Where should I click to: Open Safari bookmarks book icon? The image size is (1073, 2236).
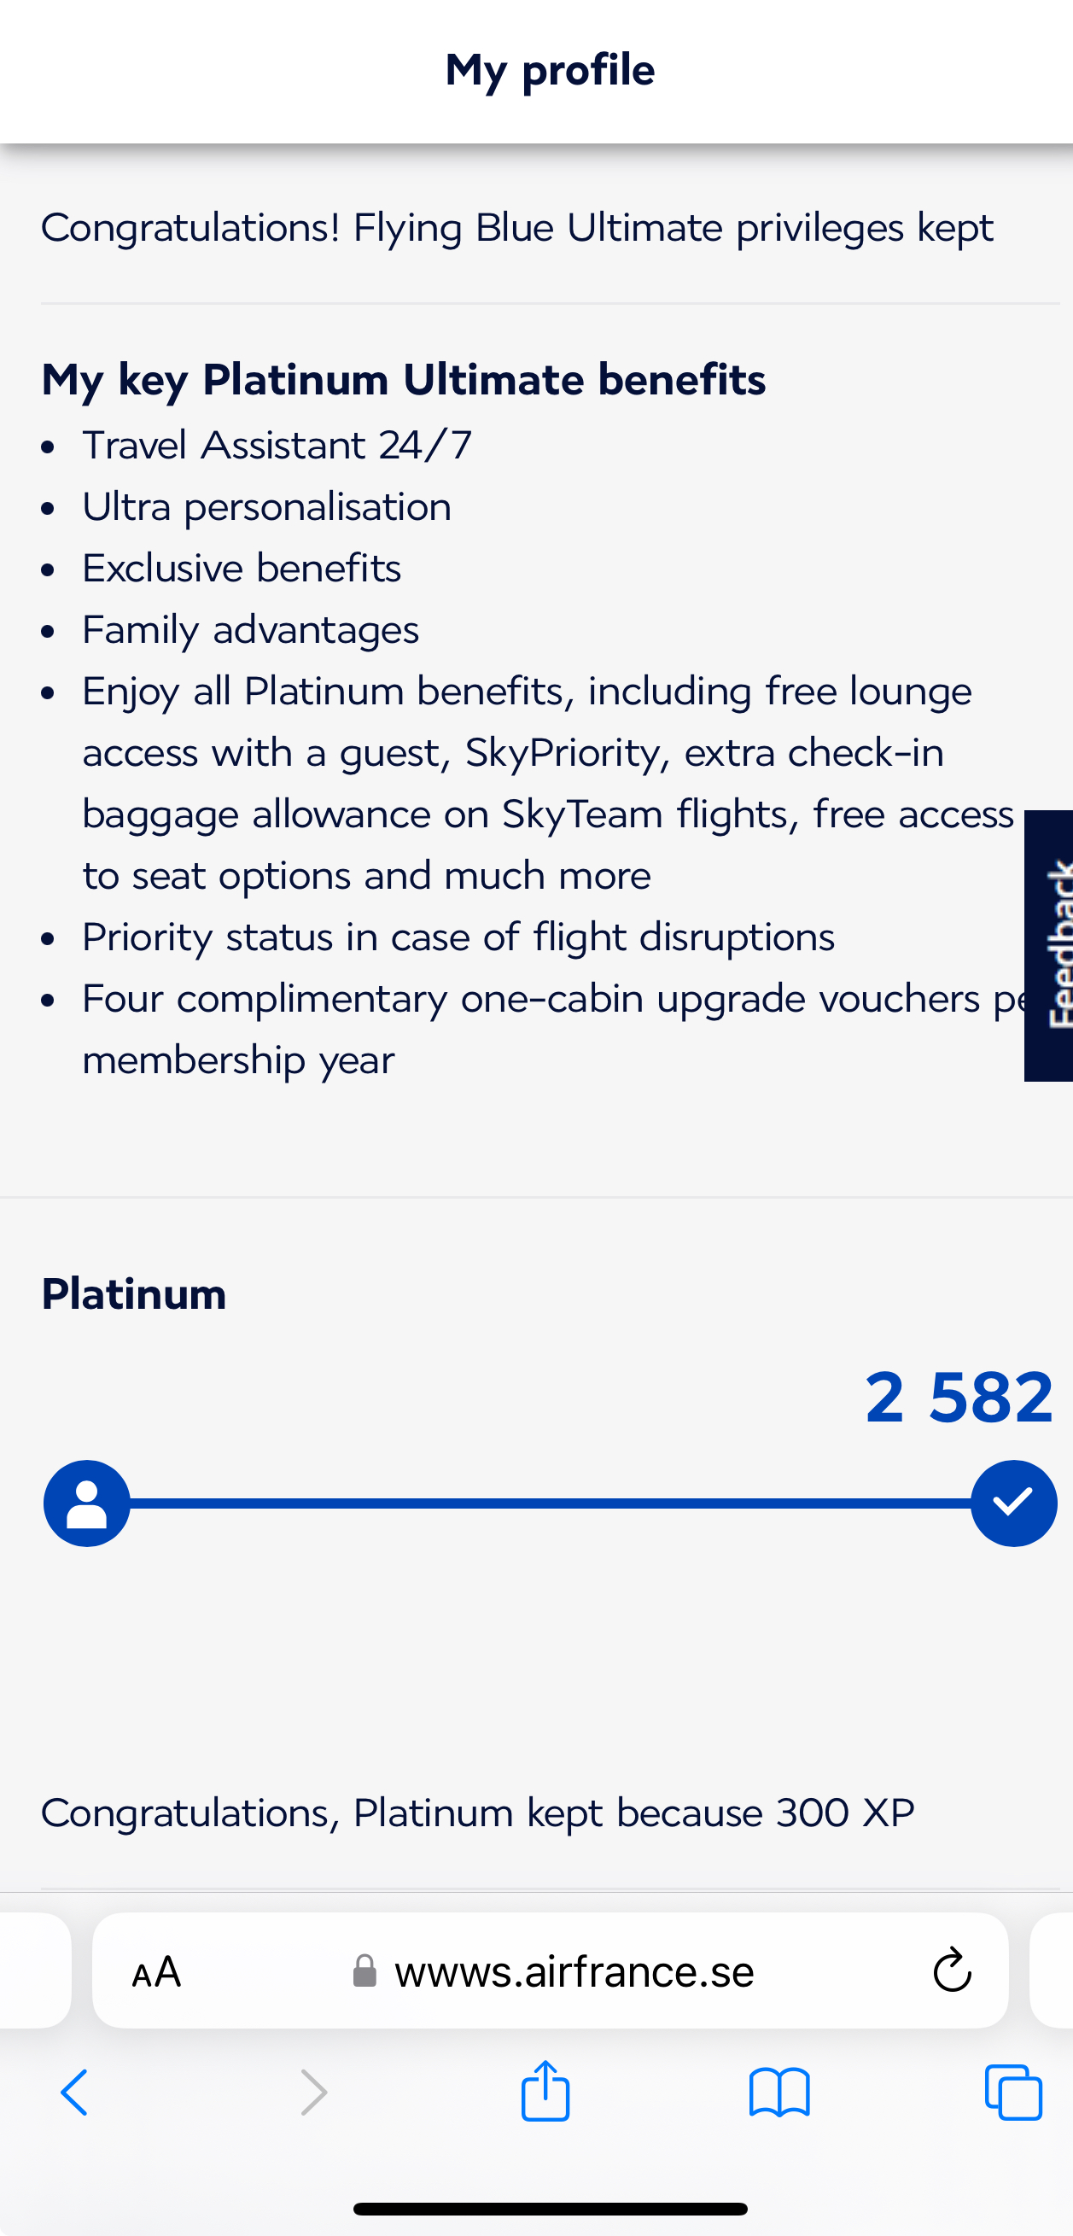point(779,2093)
